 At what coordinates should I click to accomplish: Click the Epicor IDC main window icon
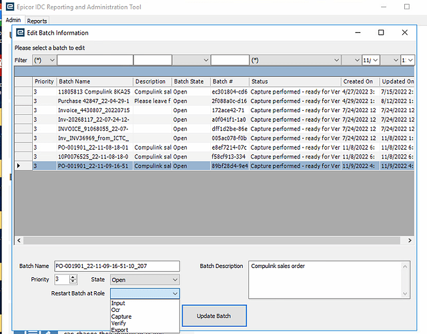point(10,7)
